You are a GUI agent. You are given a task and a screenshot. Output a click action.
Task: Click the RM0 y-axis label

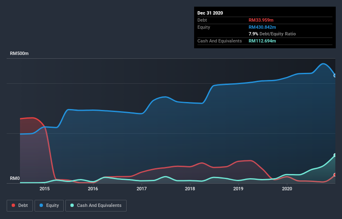point(15,179)
